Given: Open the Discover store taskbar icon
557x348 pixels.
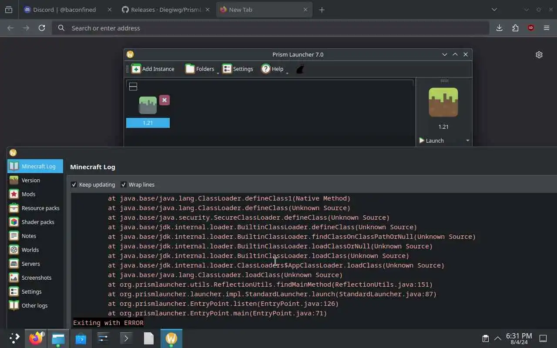Looking at the screenshot, I should pos(81,338).
